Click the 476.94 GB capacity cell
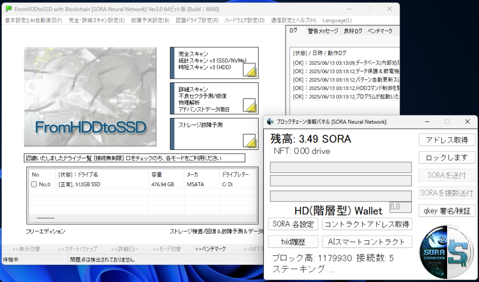Screen dimensions: 479x282 [162, 185]
